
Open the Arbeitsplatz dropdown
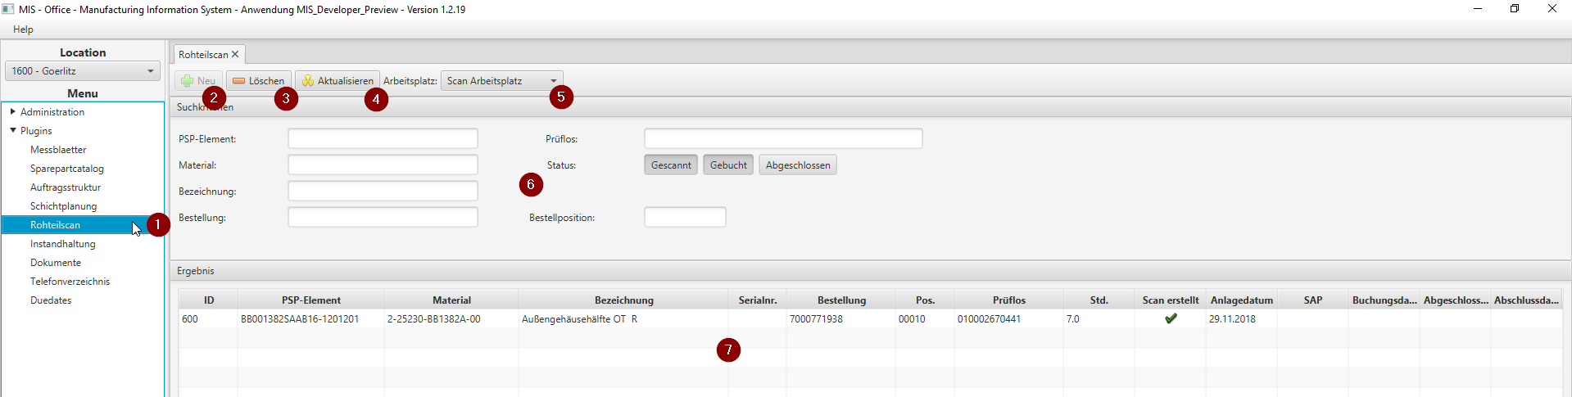[502, 81]
